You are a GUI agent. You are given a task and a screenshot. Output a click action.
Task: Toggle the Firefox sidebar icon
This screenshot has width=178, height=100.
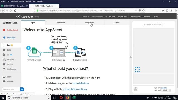167,11
